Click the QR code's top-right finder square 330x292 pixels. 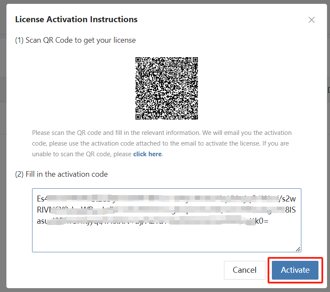coord(195,60)
